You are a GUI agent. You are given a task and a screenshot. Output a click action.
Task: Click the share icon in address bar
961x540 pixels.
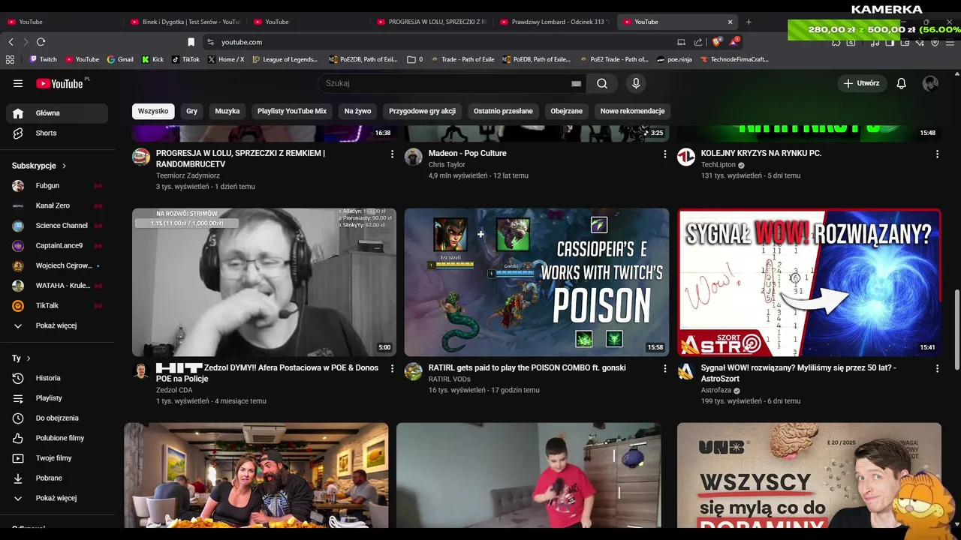[698, 42]
